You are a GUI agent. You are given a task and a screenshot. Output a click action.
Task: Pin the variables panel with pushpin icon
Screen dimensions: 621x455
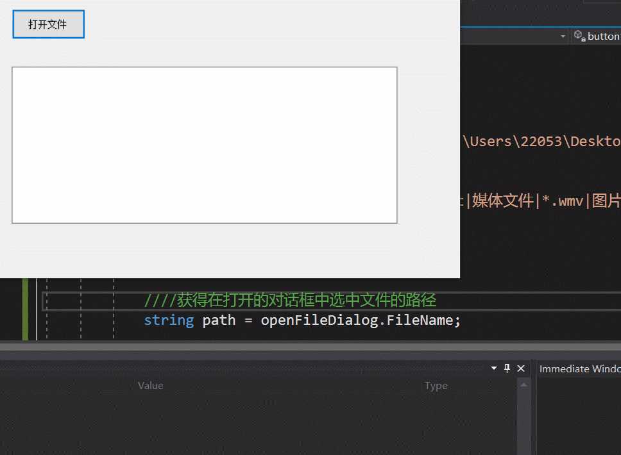[507, 368]
